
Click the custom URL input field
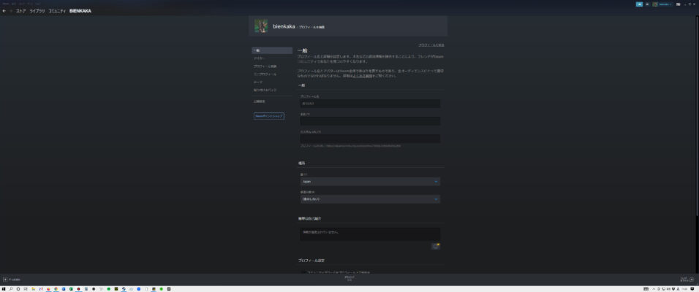coord(369,139)
